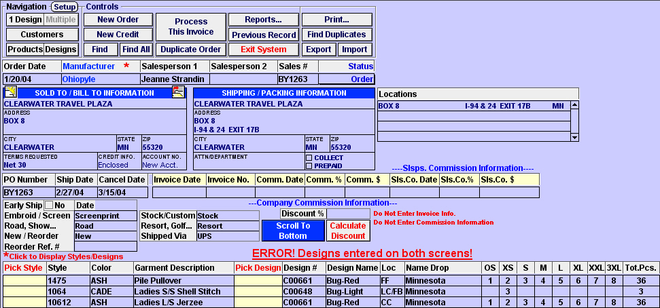Click the Import button

click(355, 49)
